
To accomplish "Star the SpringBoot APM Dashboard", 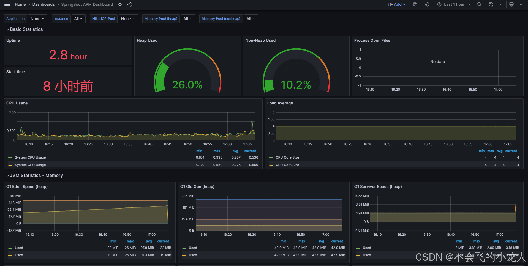I will (120, 4).
